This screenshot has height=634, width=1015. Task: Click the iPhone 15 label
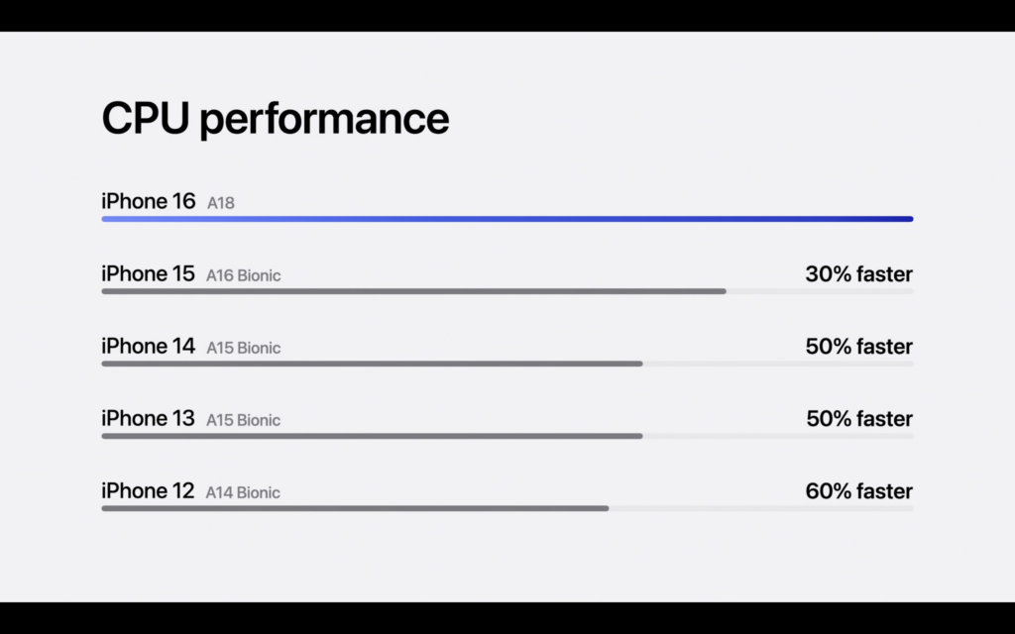pos(149,273)
